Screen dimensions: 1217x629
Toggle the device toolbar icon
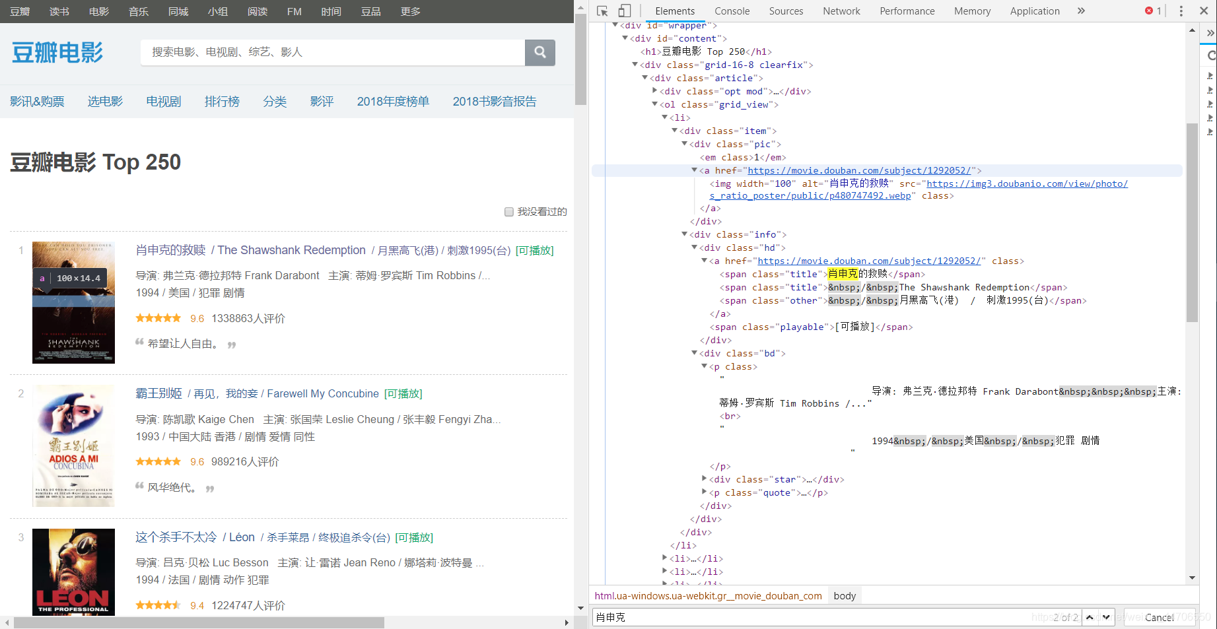624,11
